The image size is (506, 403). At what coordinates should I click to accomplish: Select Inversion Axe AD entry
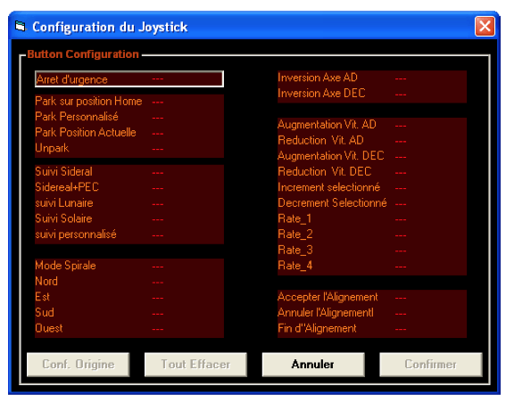[372, 78]
